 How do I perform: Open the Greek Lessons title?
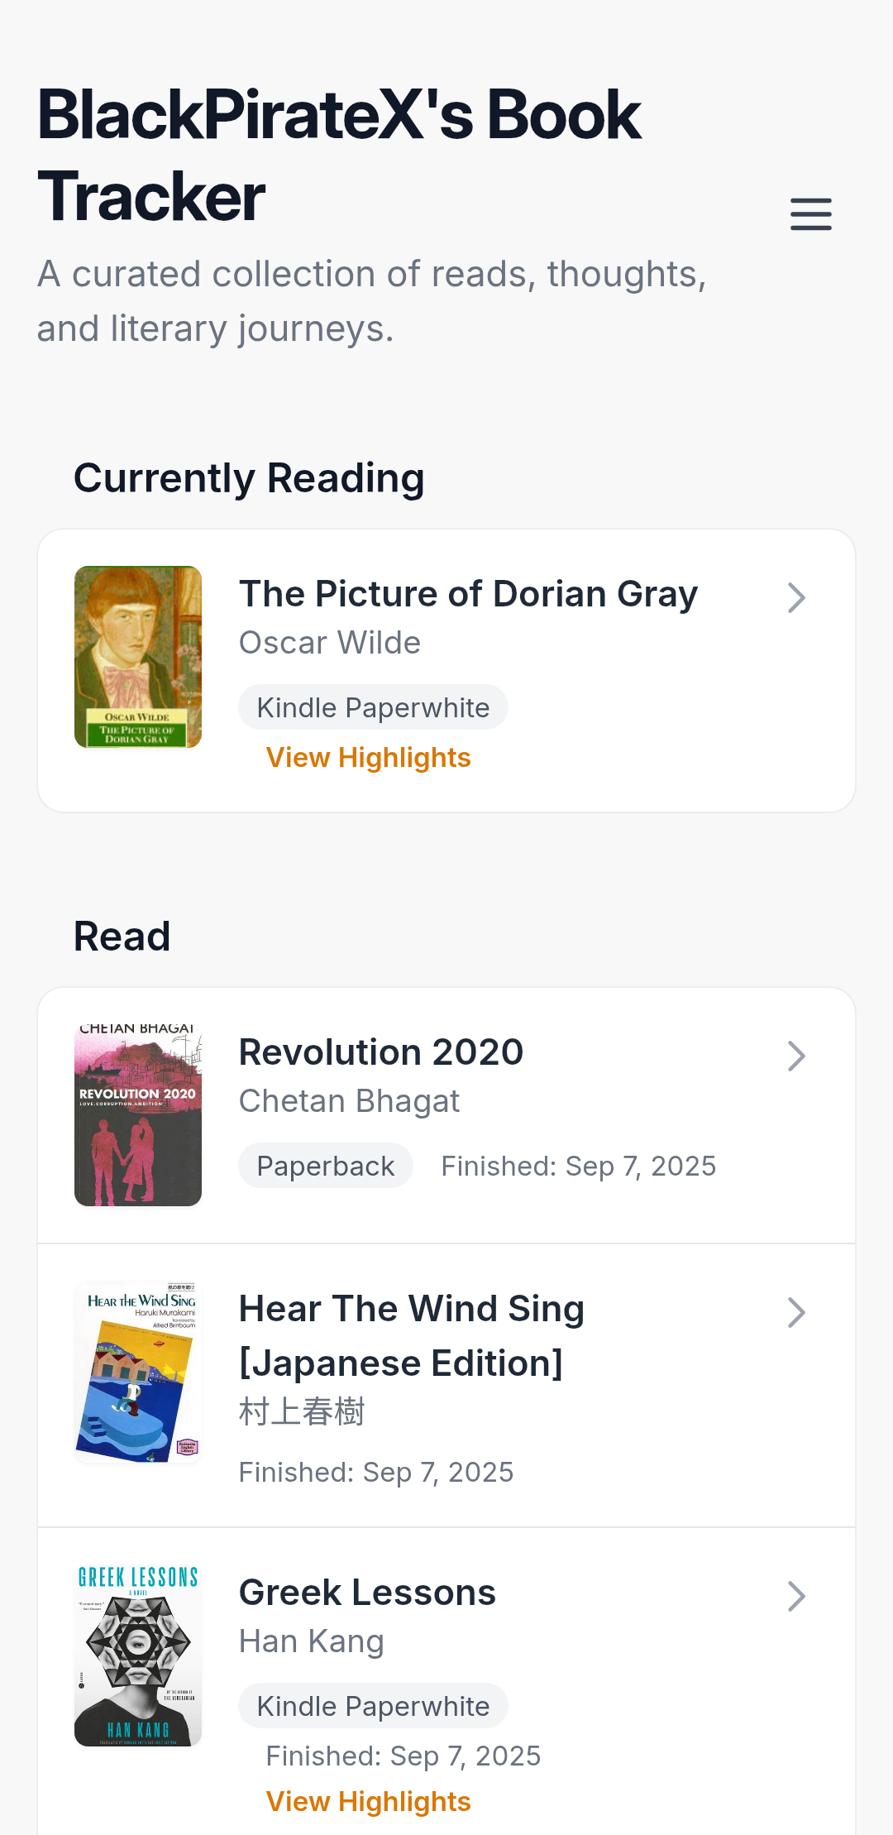tap(367, 1593)
